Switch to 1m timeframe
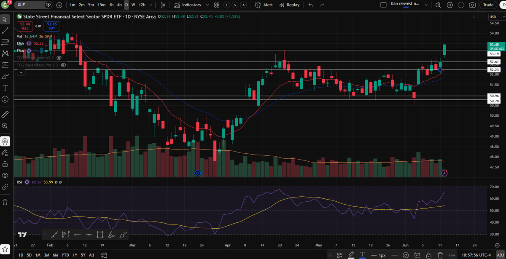This screenshot has height=259, width=506. pos(73,5)
